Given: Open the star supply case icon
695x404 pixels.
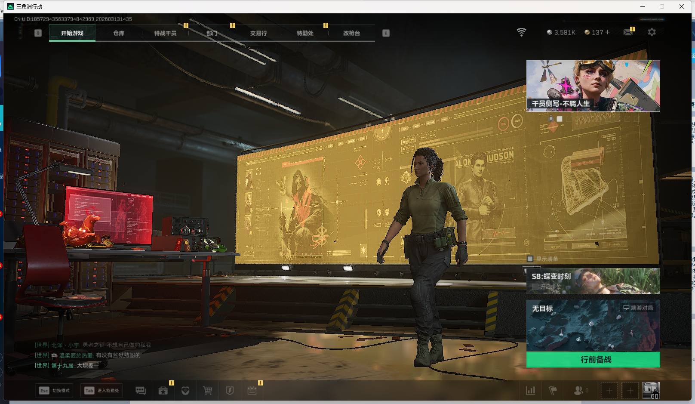Looking at the screenshot, I should tap(163, 391).
